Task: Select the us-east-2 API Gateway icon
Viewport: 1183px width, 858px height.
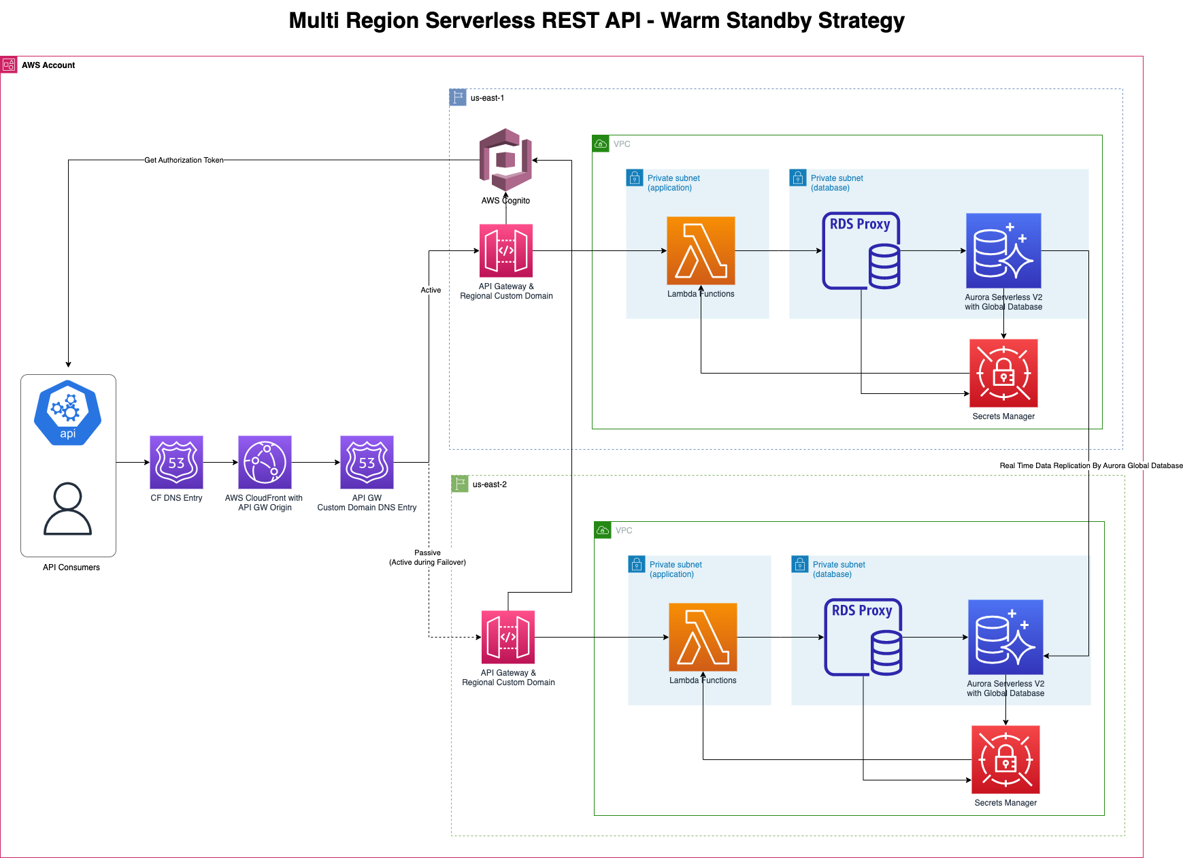Action: [x=508, y=637]
